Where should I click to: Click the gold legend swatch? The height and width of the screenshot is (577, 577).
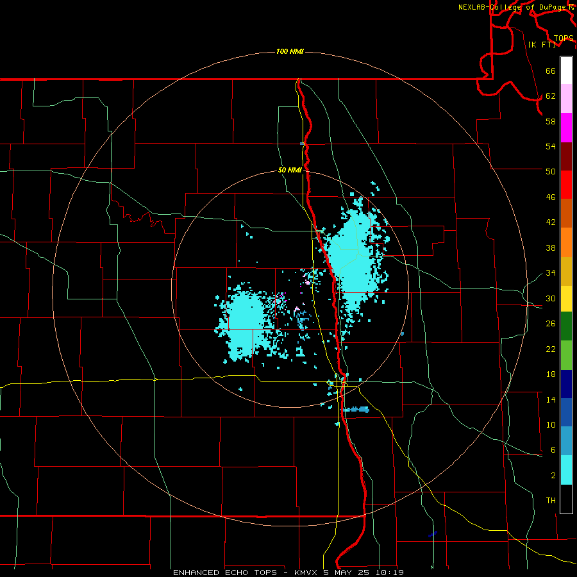(566, 271)
